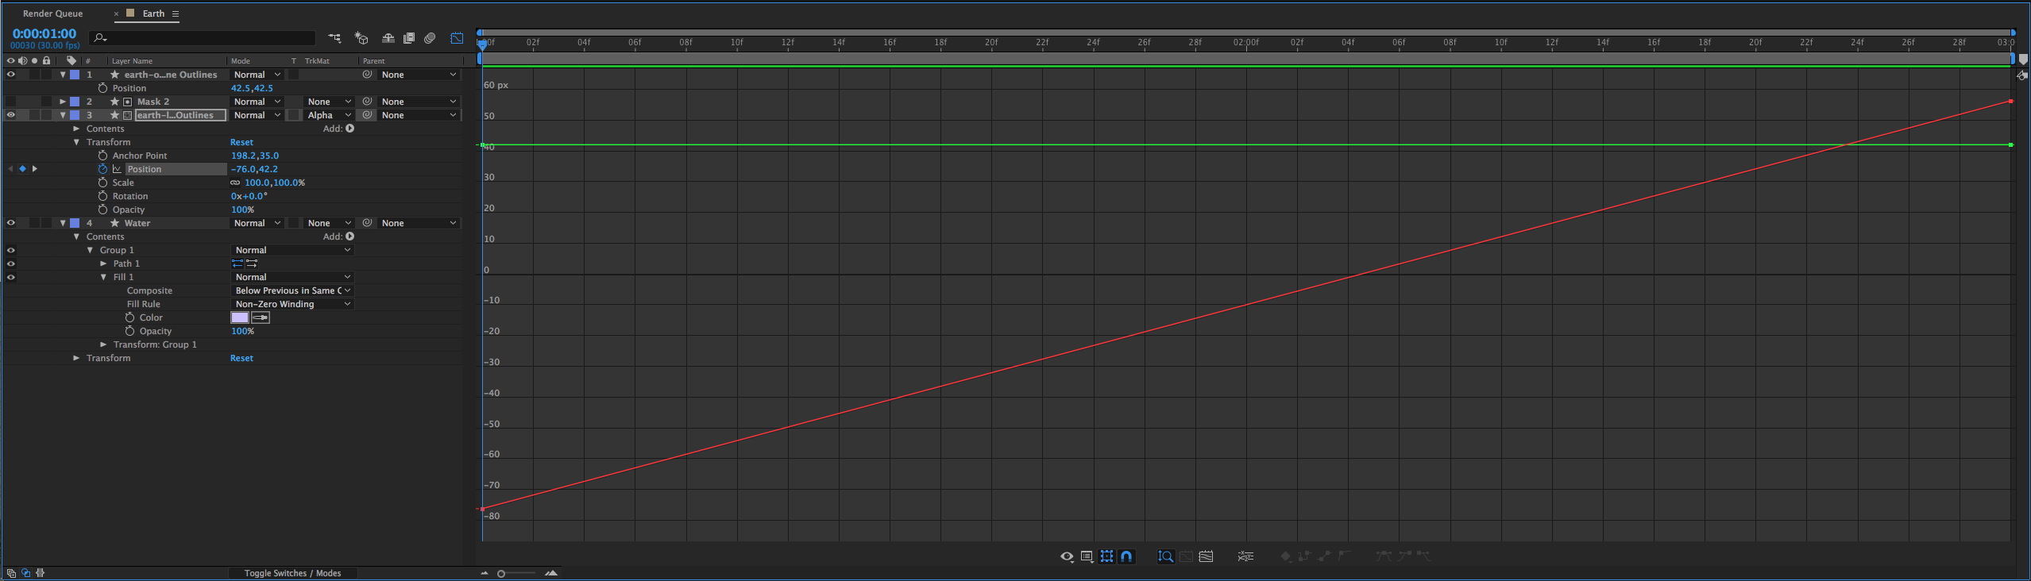The image size is (2031, 581).
Task: Click Fit all graphs to view icon
Action: pyautogui.click(x=1206, y=556)
